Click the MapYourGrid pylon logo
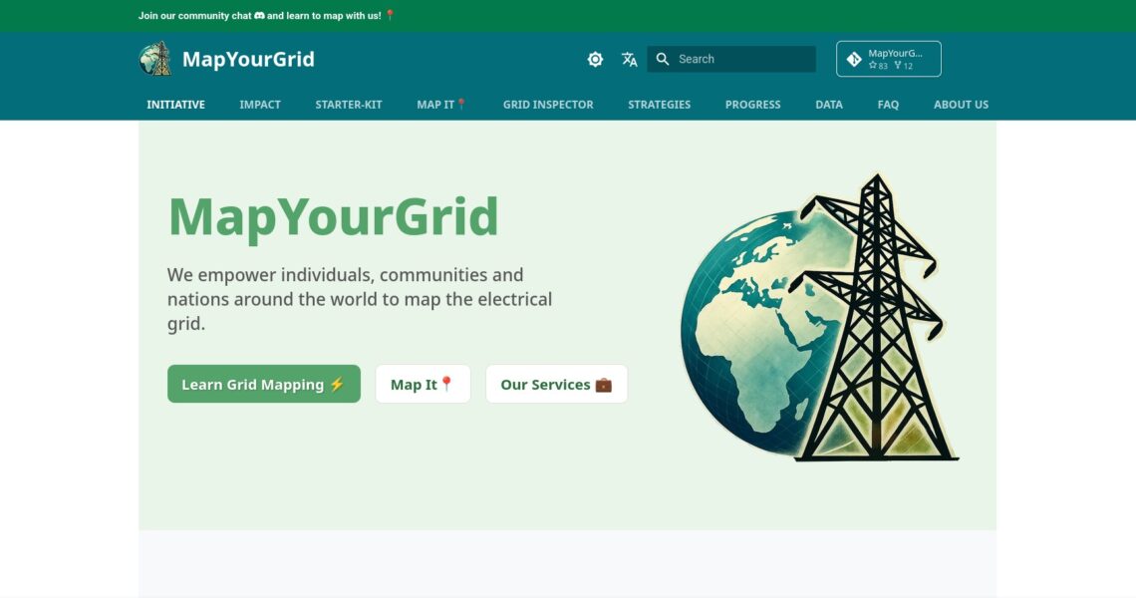Image resolution: width=1136 pixels, height=598 pixels. click(154, 59)
